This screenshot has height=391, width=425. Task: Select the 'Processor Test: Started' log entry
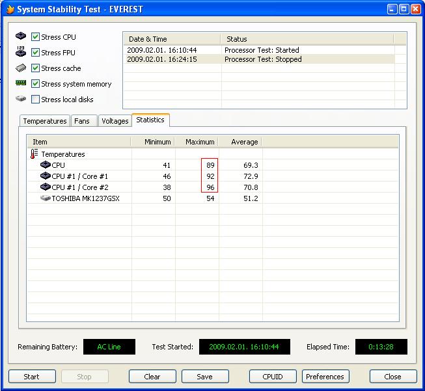(x=259, y=50)
